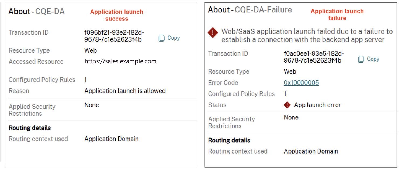Screen dimensions: 402x171
Task: Click 'Error Code' label in failure panel
Action: tap(223, 83)
